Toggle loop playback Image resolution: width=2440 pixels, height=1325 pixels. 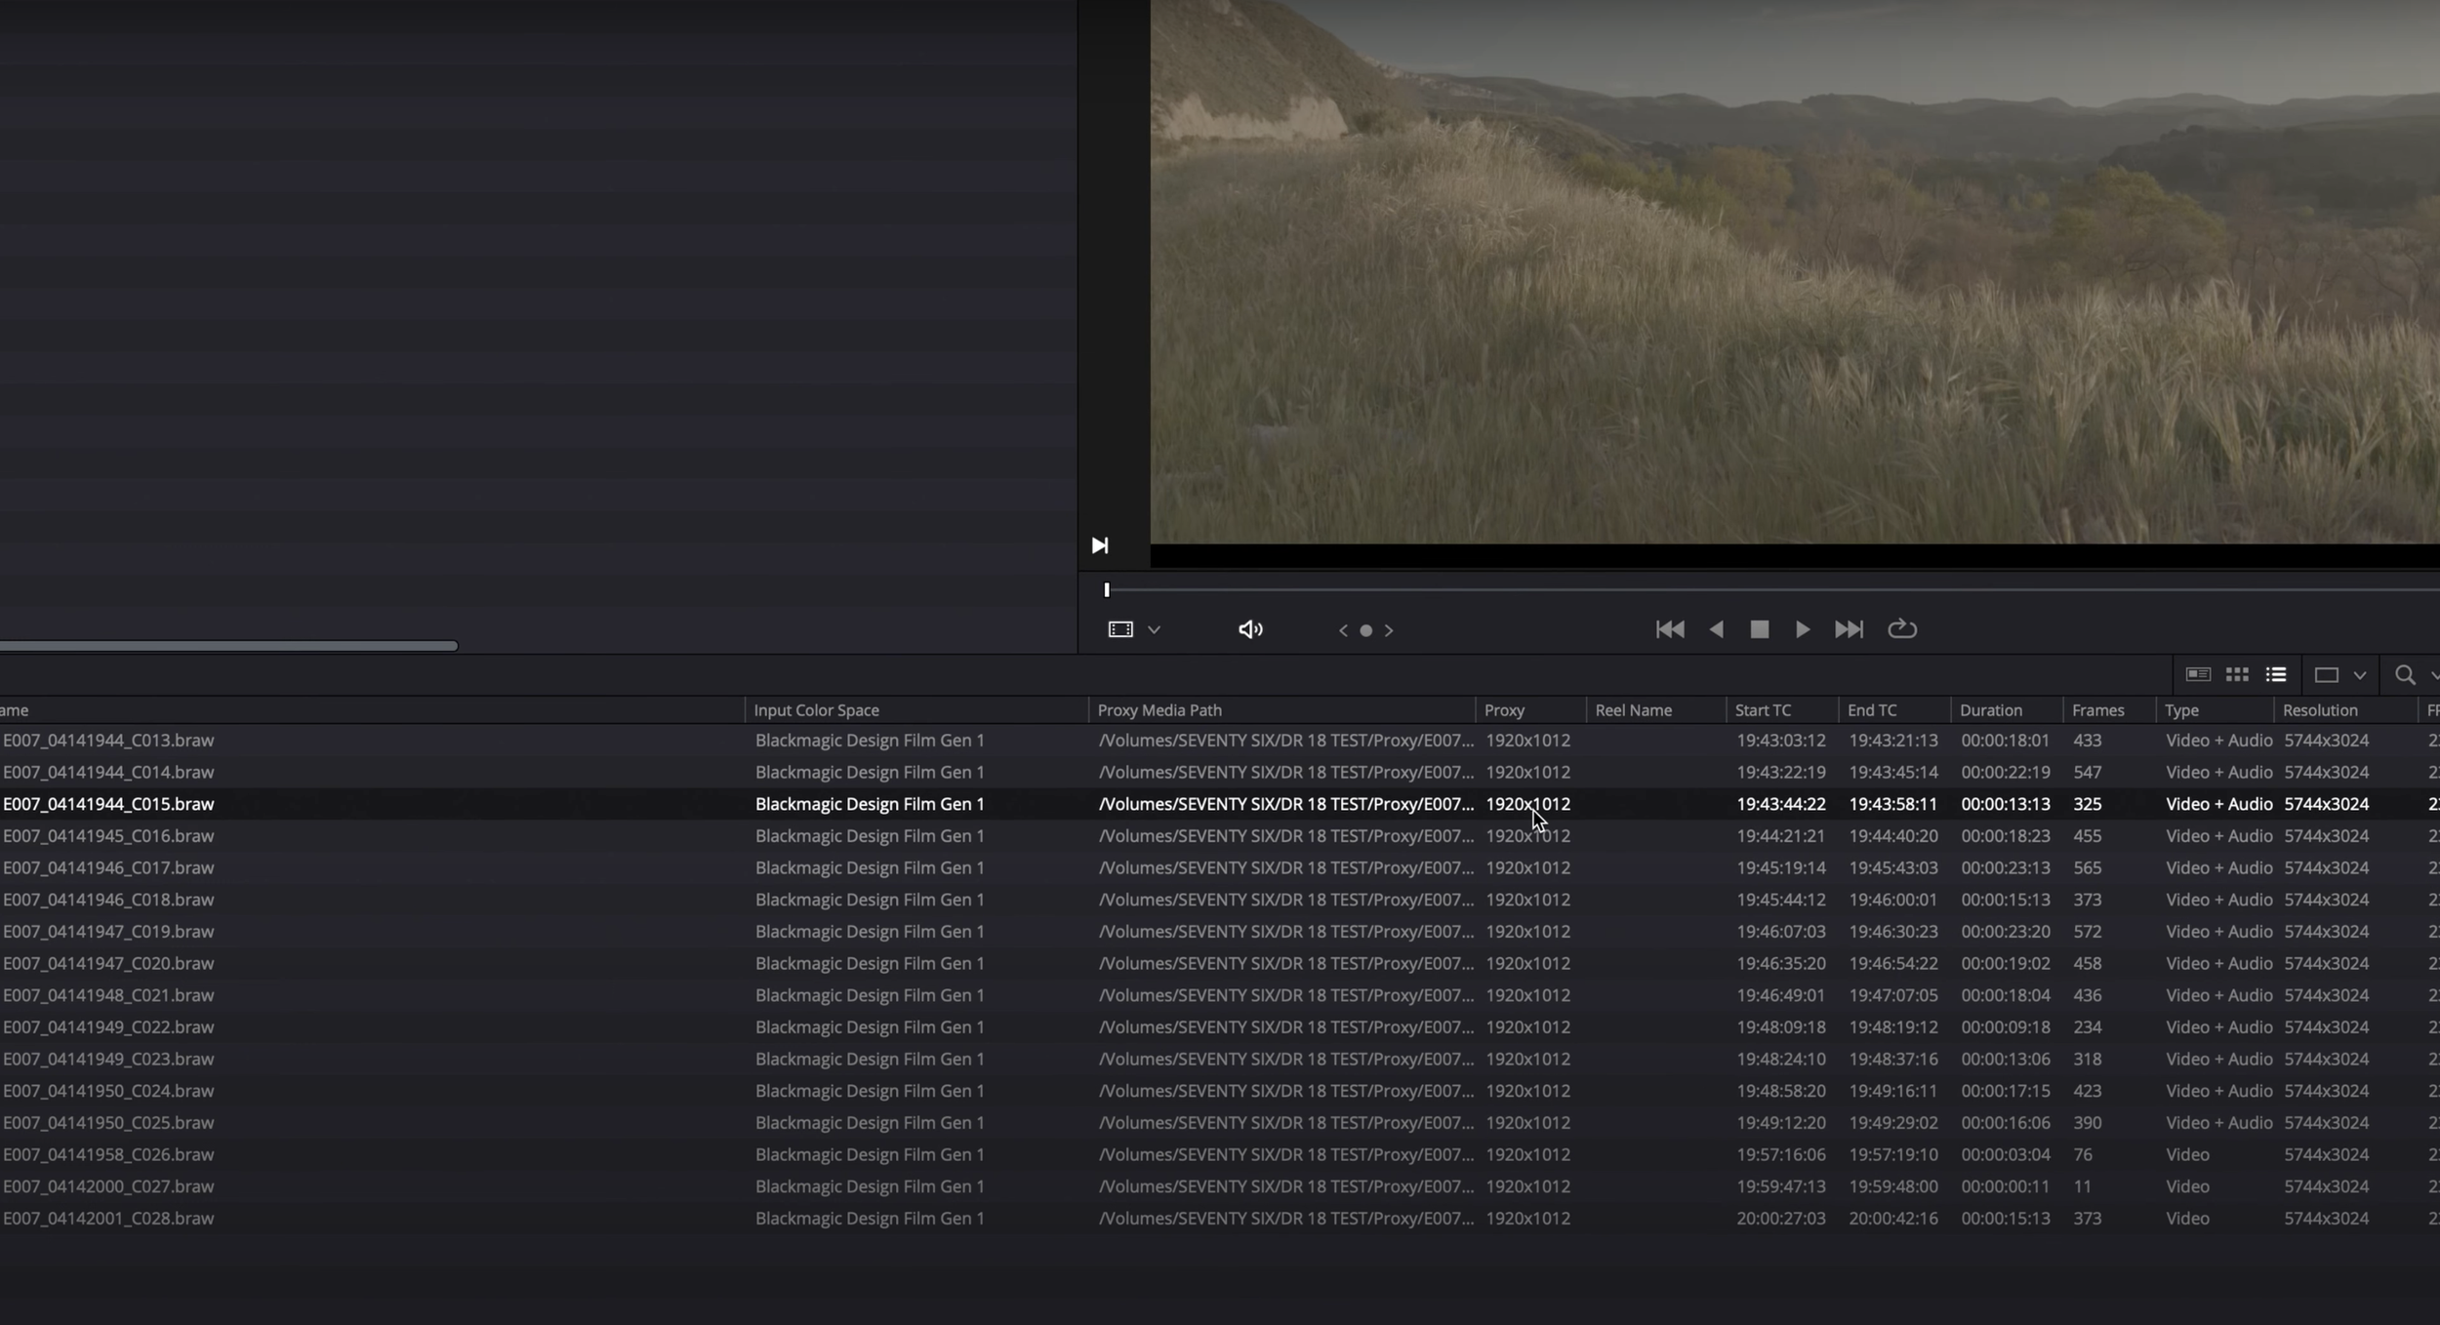1901,629
